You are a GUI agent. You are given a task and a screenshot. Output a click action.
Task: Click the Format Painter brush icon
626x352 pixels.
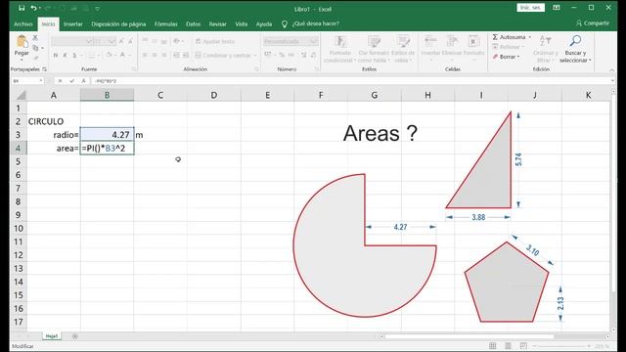click(x=35, y=58)
